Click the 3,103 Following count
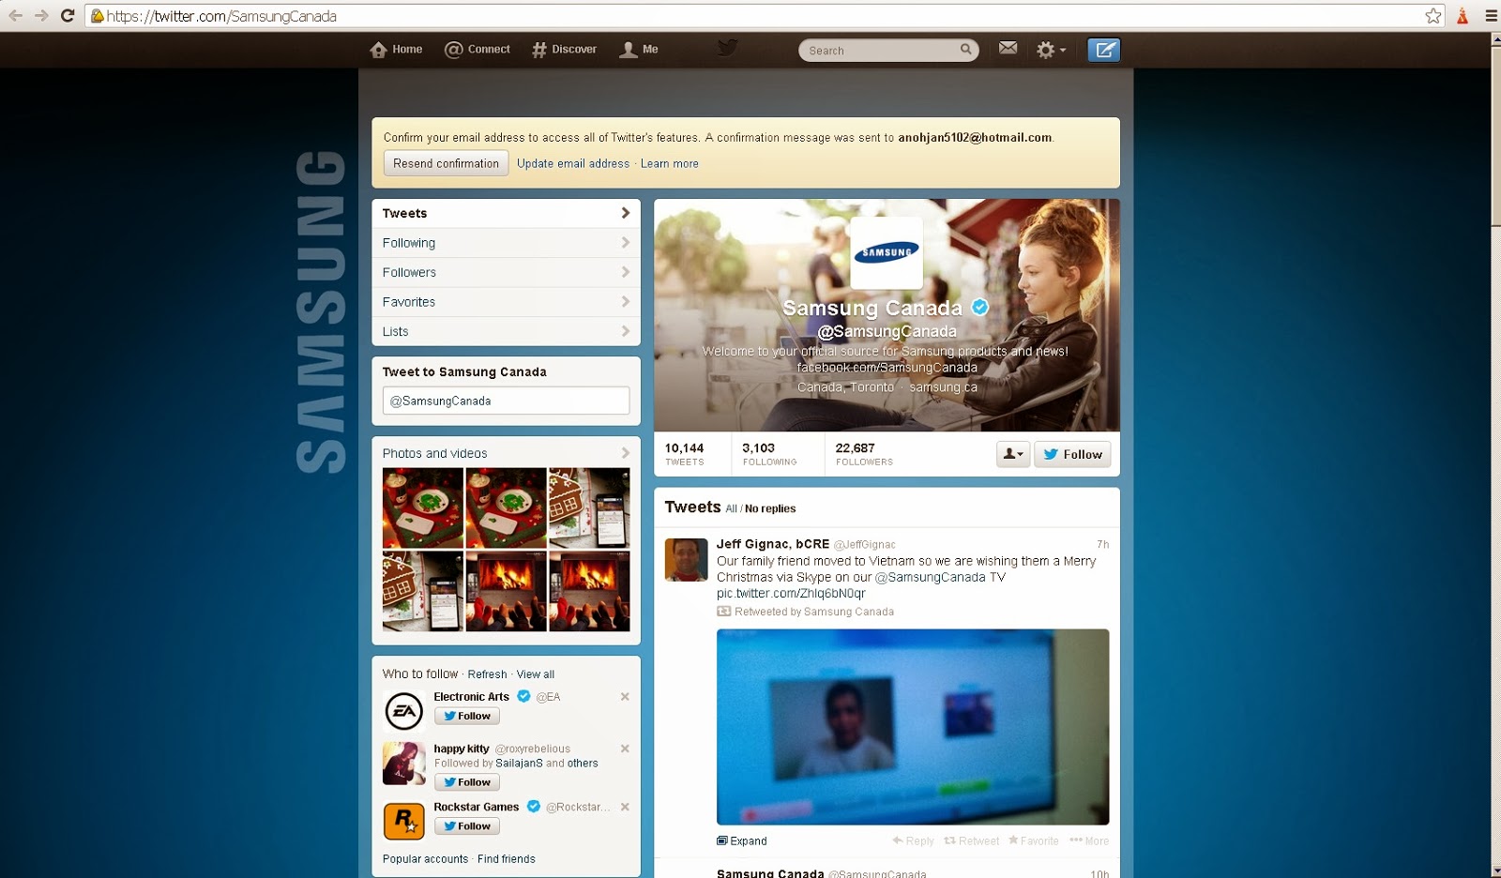 (x=769, y=454)
